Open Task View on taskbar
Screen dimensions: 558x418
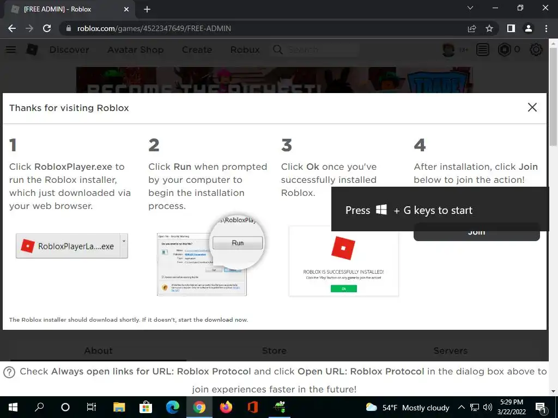tap(92, 407)
